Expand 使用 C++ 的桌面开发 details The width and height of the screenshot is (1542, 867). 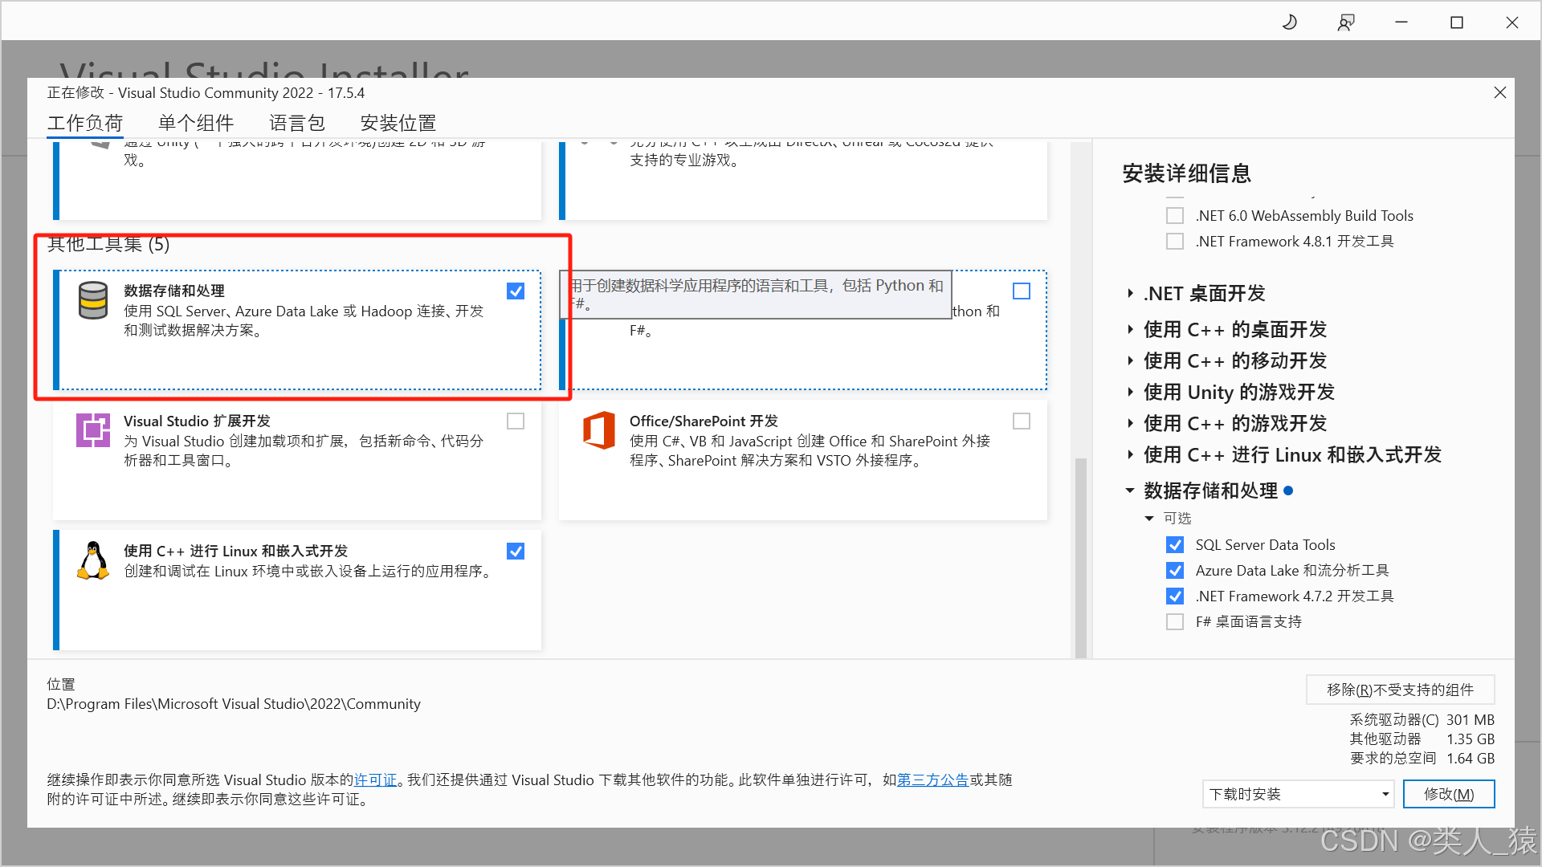tap(1130, 329)
